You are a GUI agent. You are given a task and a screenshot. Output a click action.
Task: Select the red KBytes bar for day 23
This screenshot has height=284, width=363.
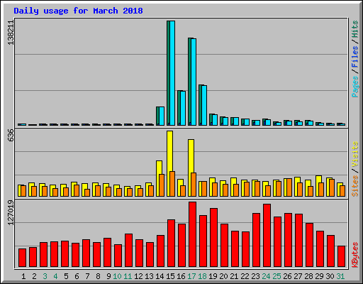click(x=256, y=240)
